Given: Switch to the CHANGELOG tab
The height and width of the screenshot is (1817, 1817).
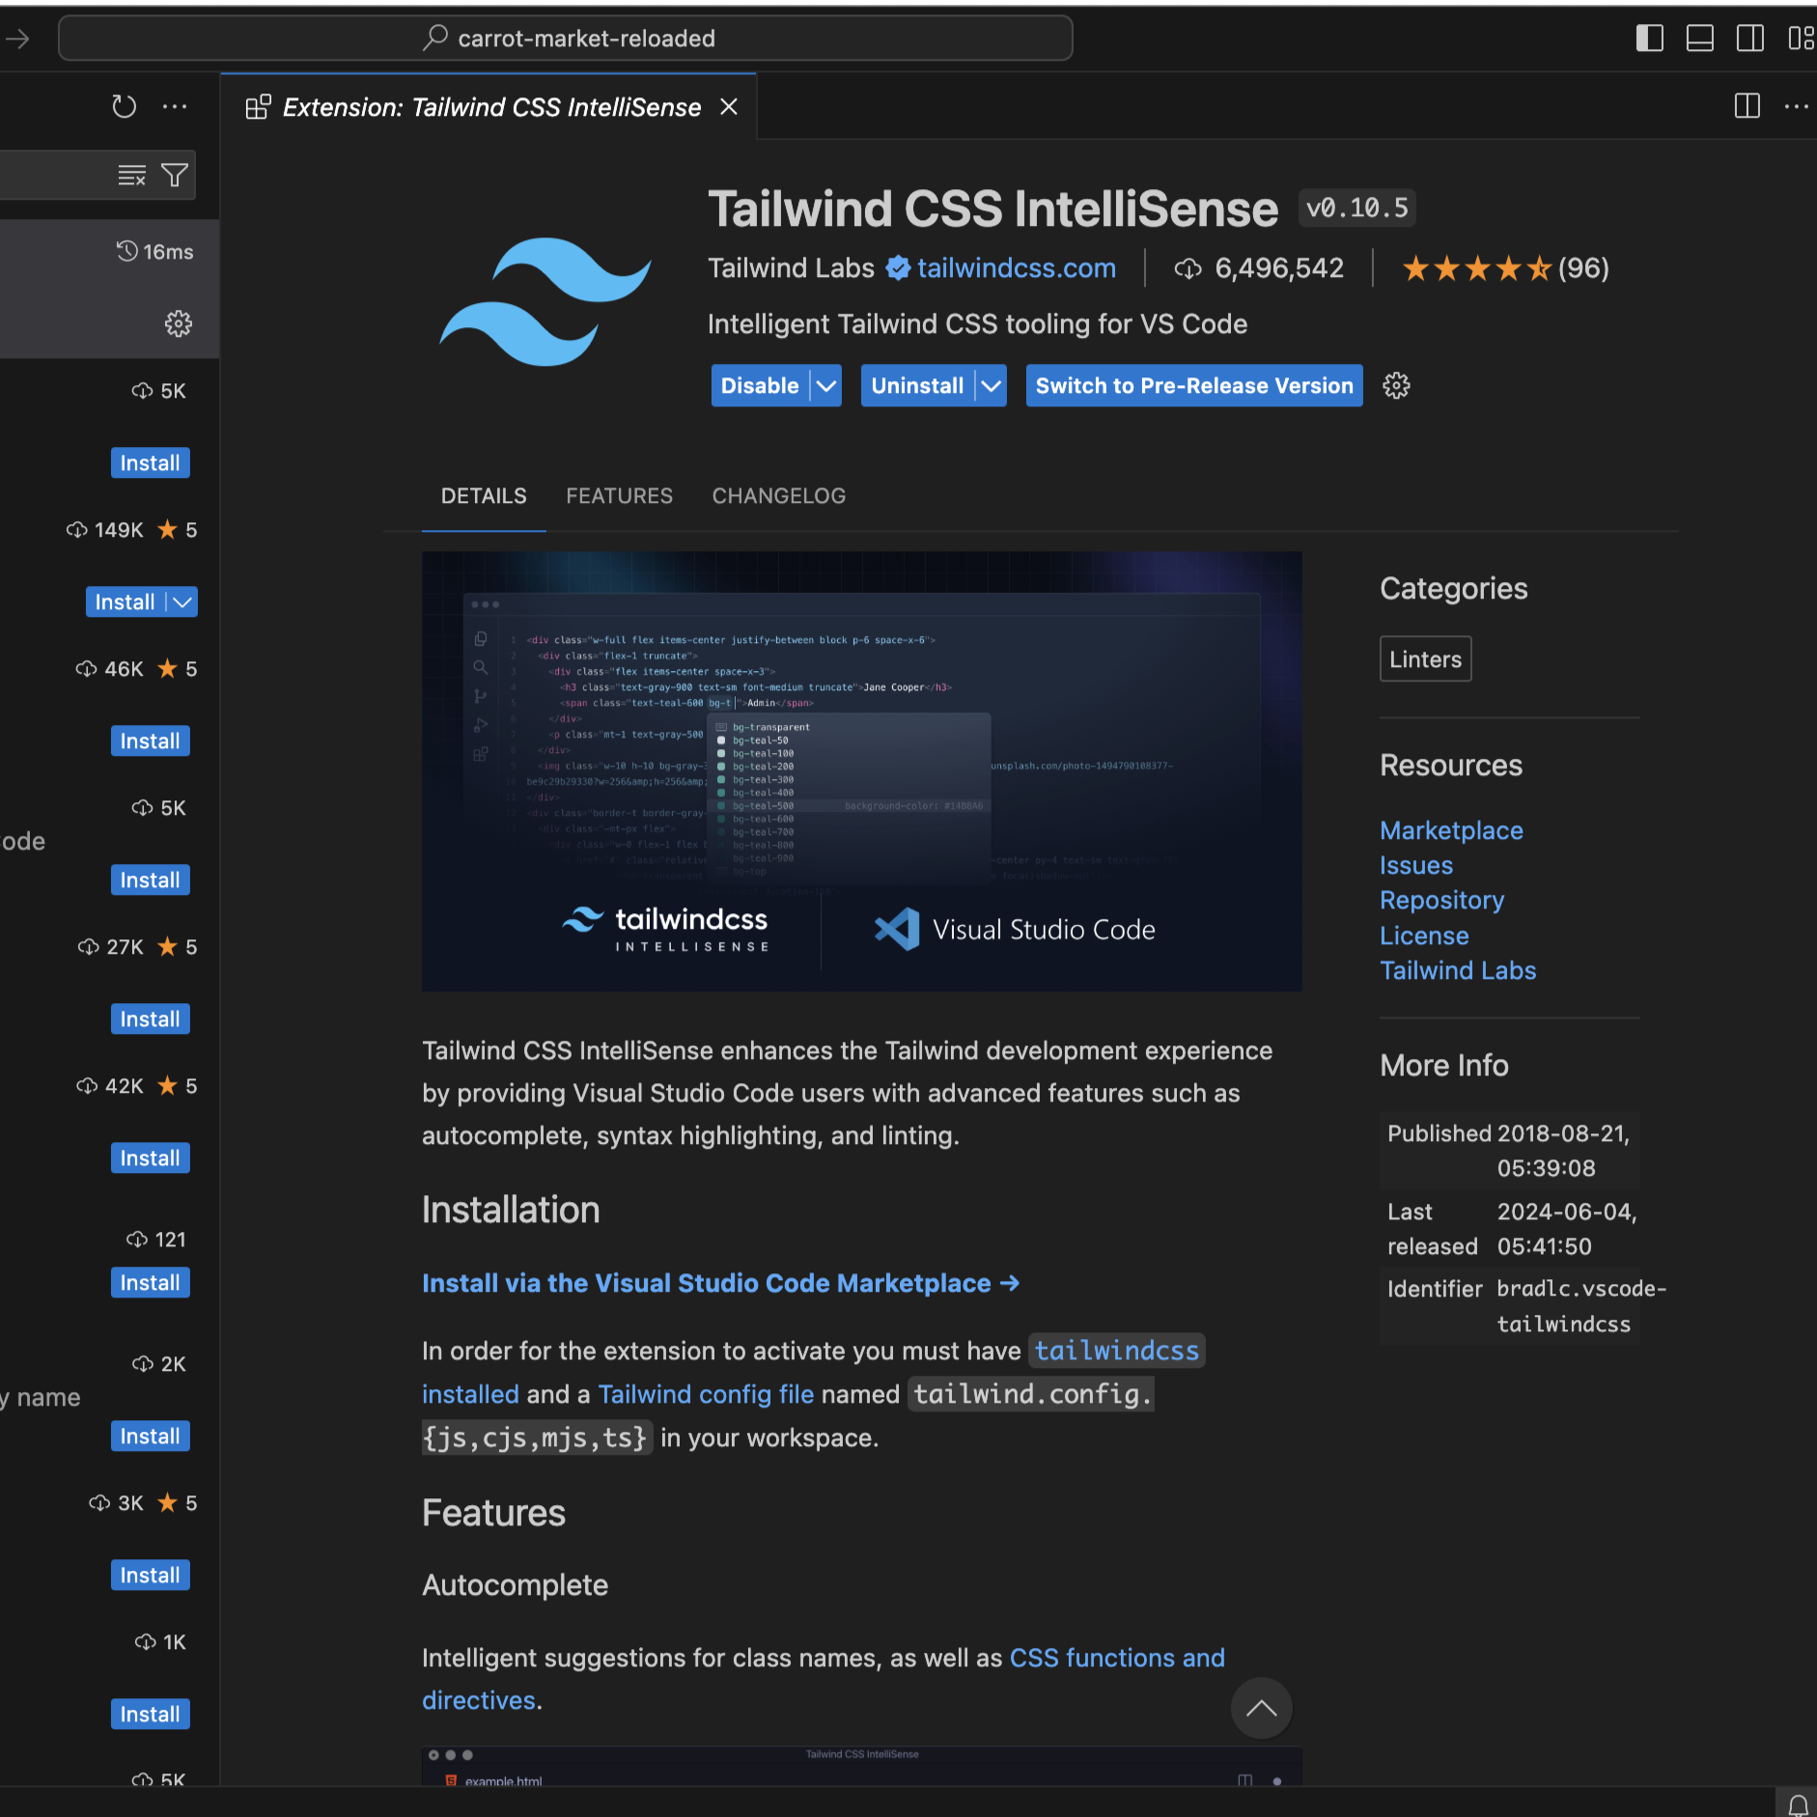Looking at the screenshot, I should click(778, 496).
